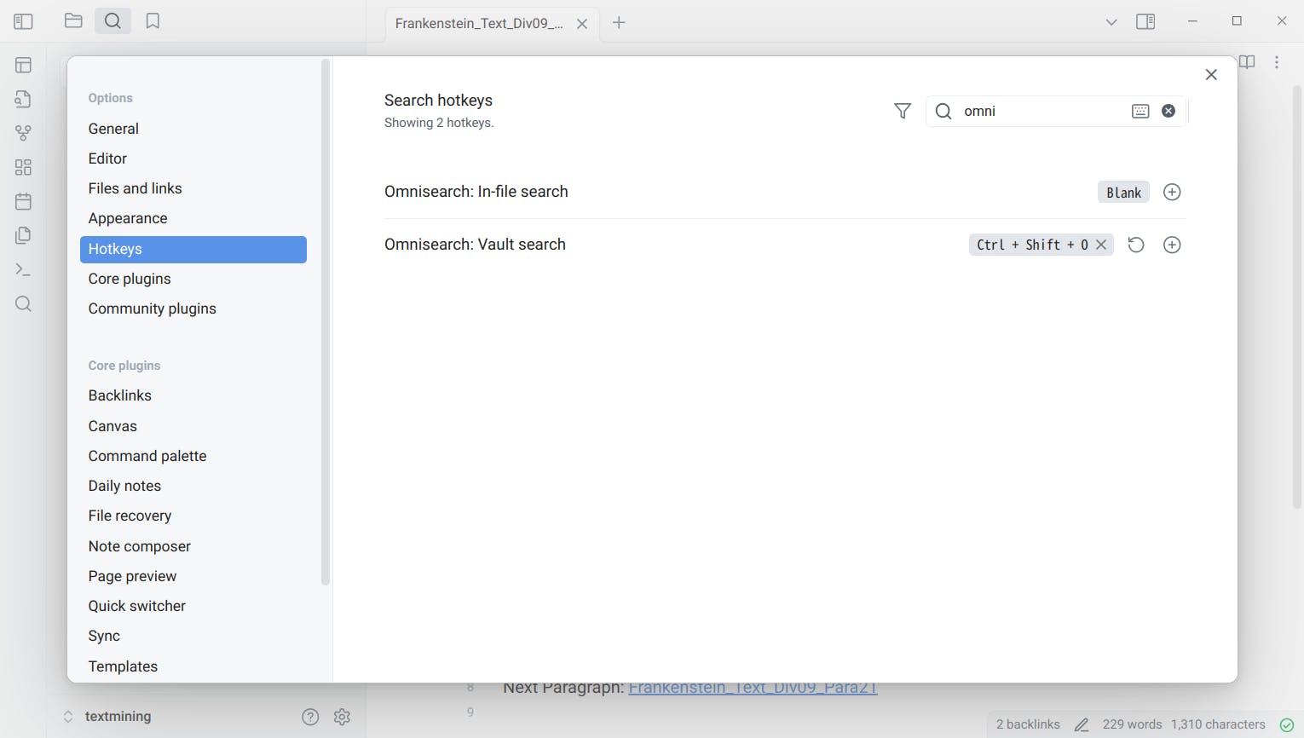1304x738 pixels.
Task: Clear the hotkey search text
Action: pyautogui.click(x=1168, y=111)
